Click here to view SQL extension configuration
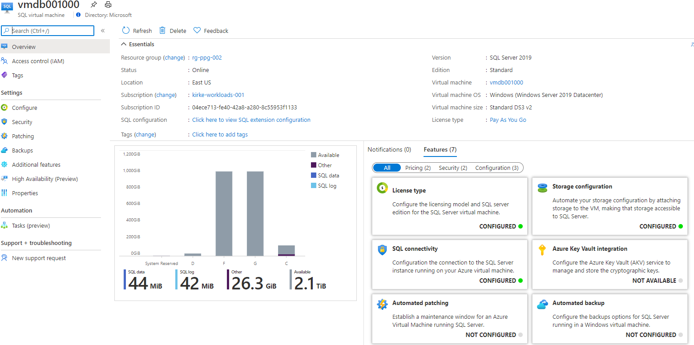694x345 pixels. coord(251,120)
